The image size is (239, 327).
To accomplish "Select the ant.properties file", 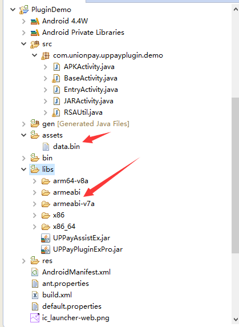I will (x=66, y=284).
